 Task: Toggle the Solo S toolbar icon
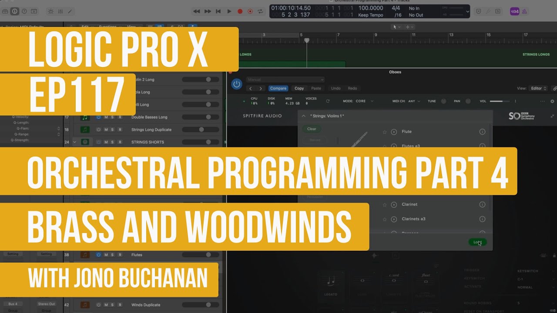(498, 11)
